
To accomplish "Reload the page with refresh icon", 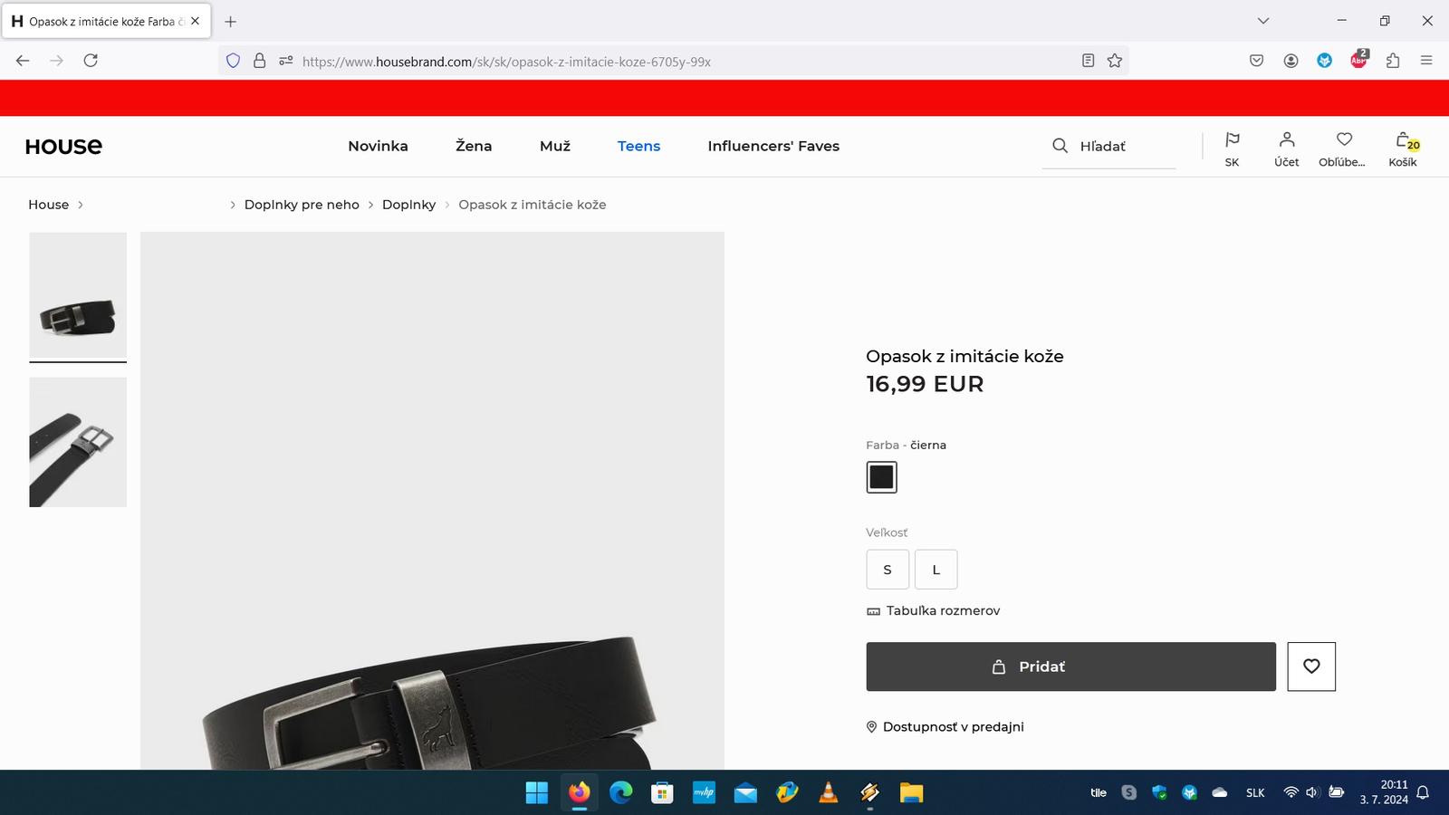I will (x=91, y=61).
